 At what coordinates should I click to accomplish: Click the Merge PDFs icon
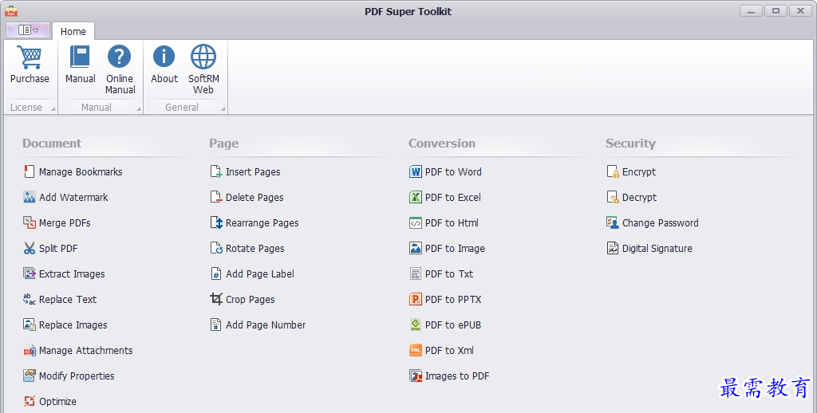pyautogui.click(x=30, y=222)
